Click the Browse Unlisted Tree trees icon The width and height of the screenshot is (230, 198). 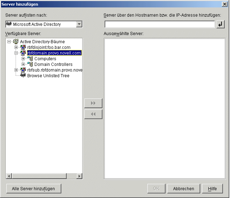tap(23, 75)
